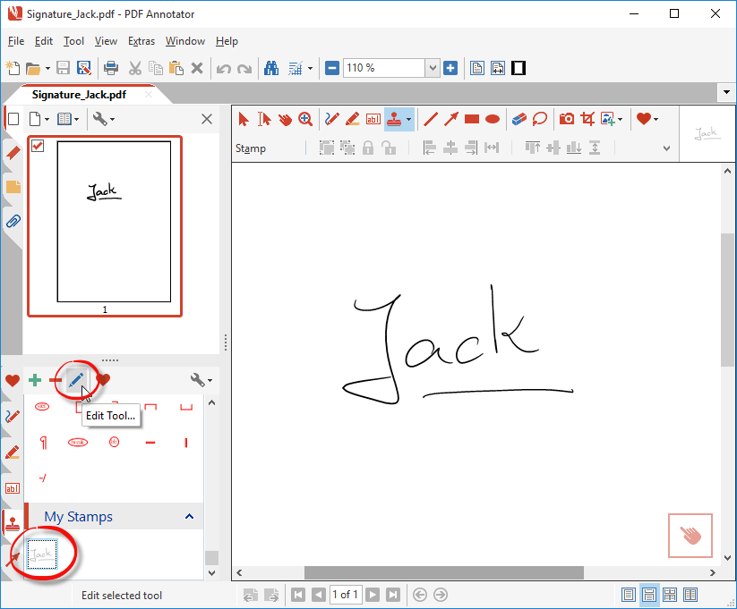
Task: Choose the Zoom magnifier tool
Action: coord(304,118)
